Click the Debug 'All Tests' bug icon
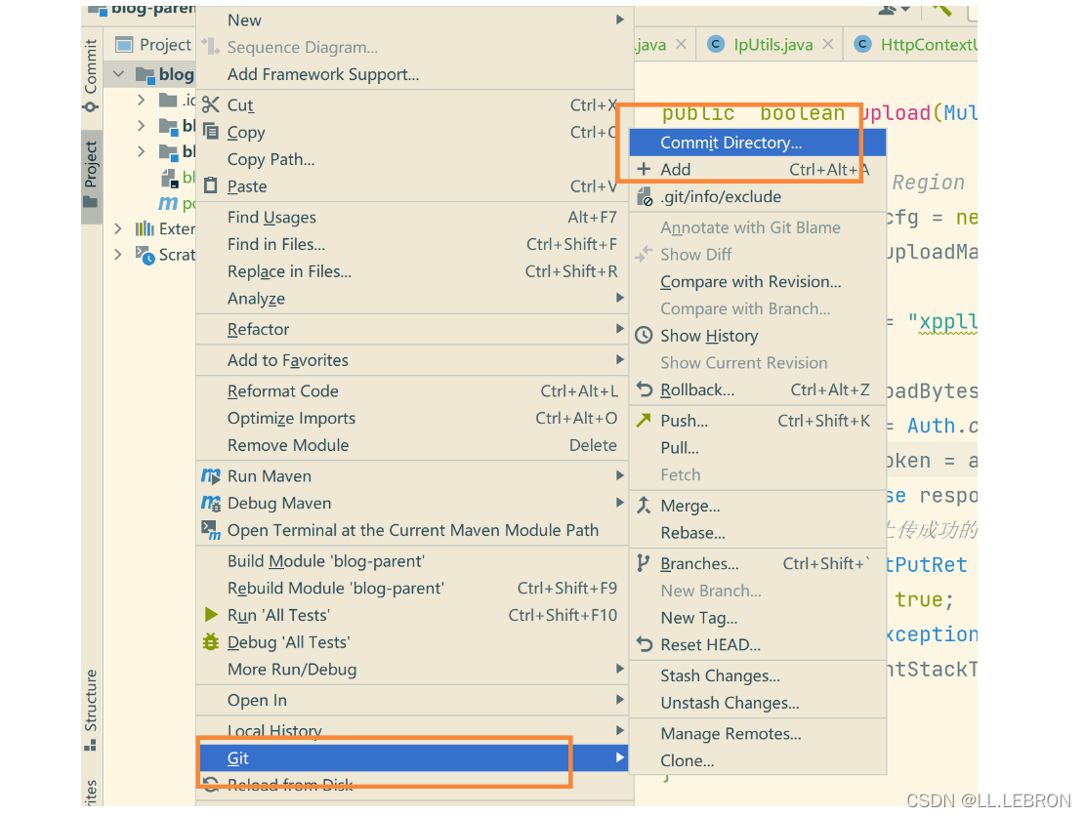The width and height of the screenshot is (1085, 817). [x=211, y=642]
